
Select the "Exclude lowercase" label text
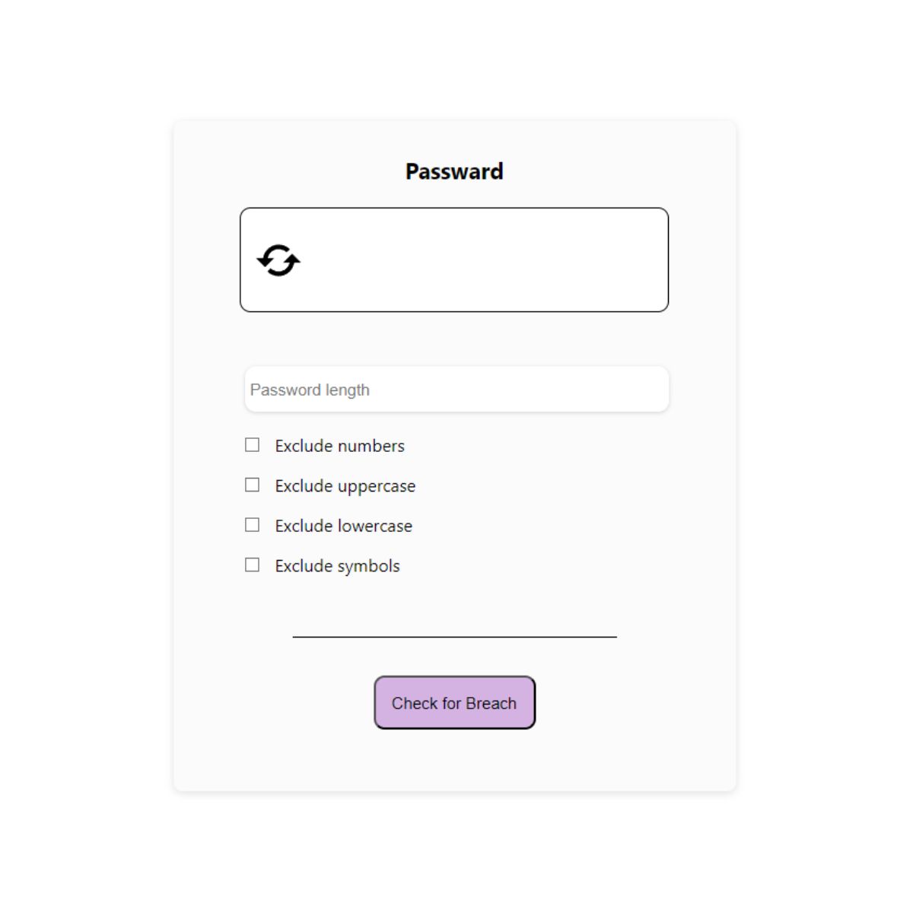343,526
